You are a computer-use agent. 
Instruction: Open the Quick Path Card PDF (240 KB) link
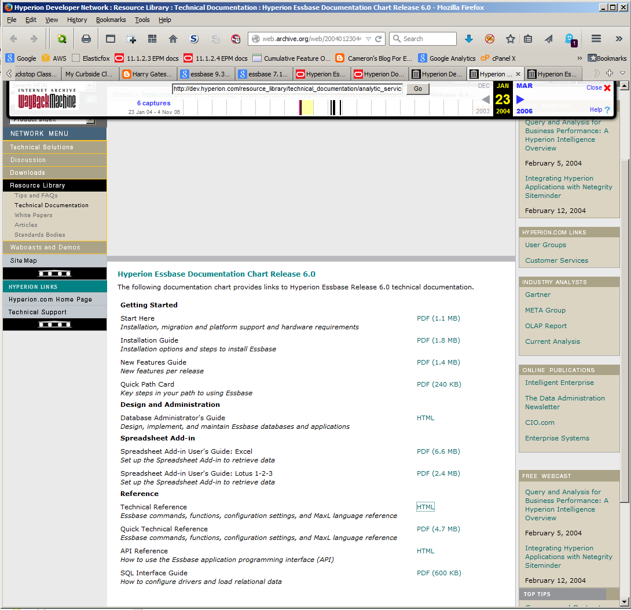click(439, 384)
